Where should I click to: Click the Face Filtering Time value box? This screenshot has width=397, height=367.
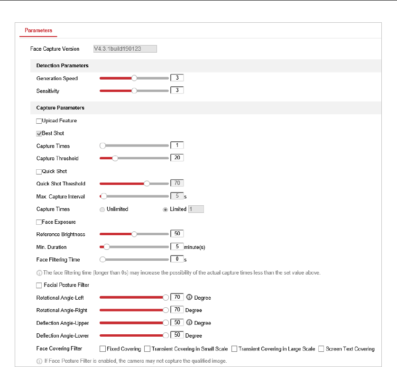(x=177, y=259)
